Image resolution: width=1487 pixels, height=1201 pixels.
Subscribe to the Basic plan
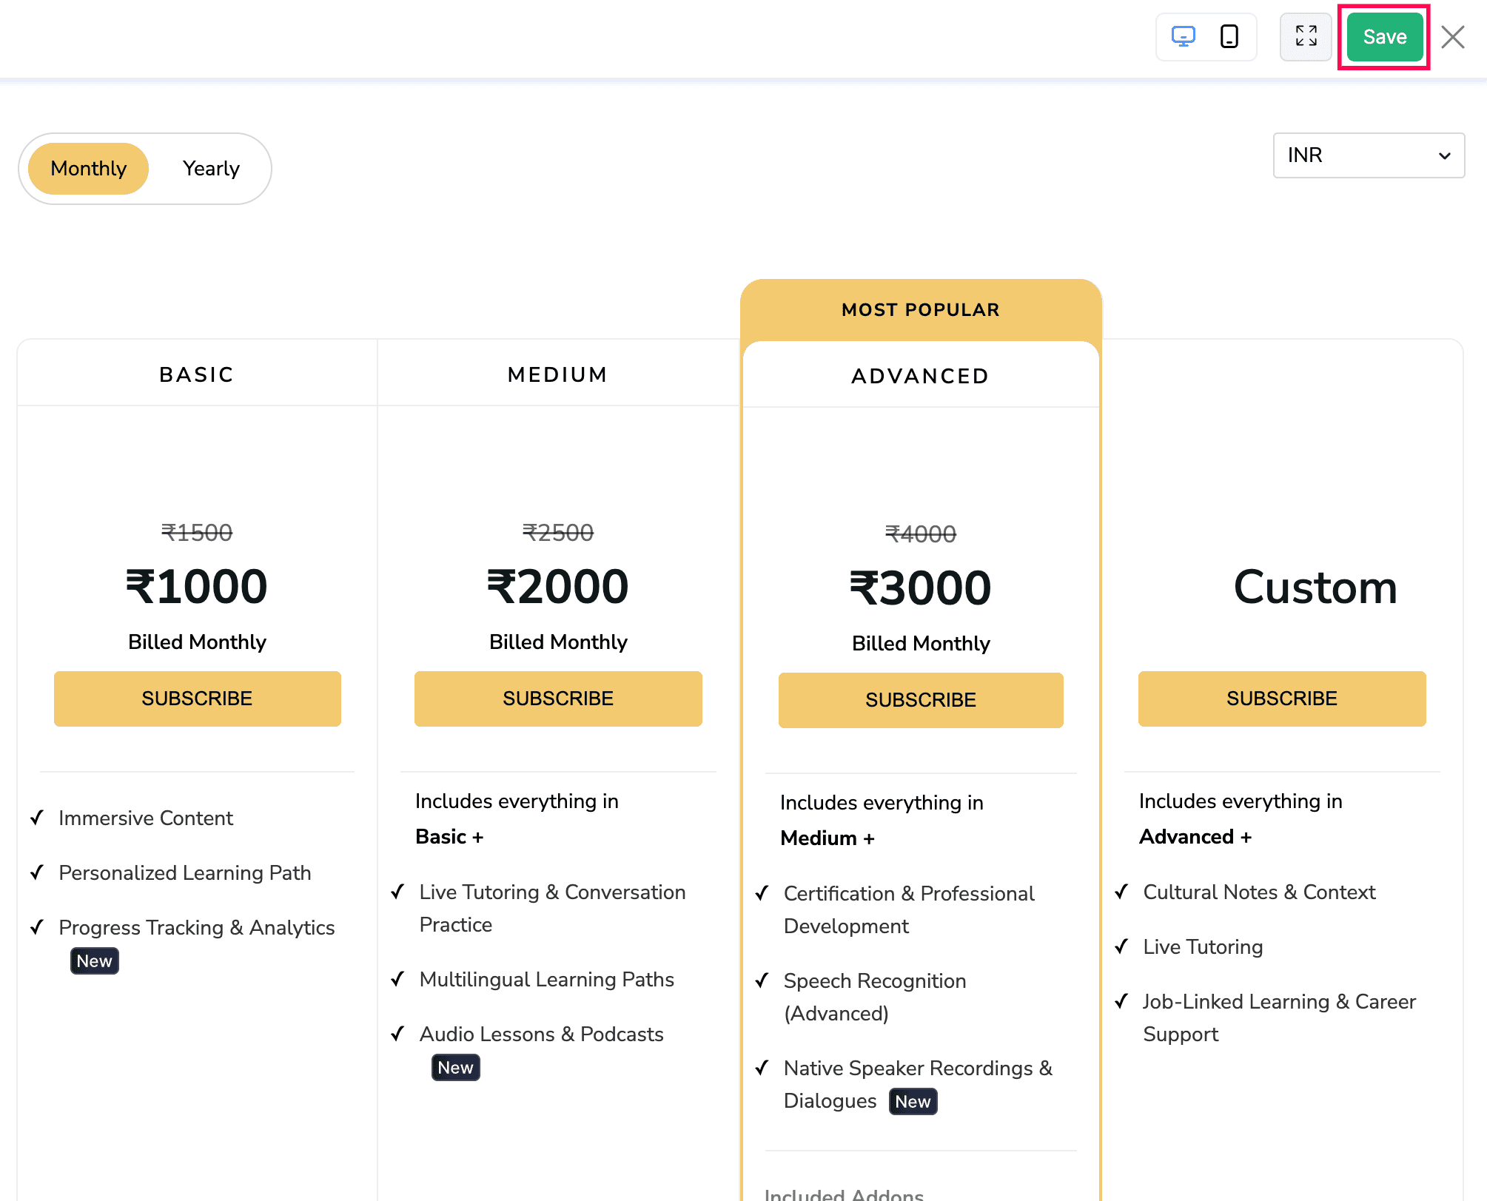point(198,699)
